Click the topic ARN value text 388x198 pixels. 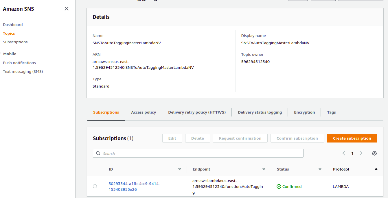point(143,64)
